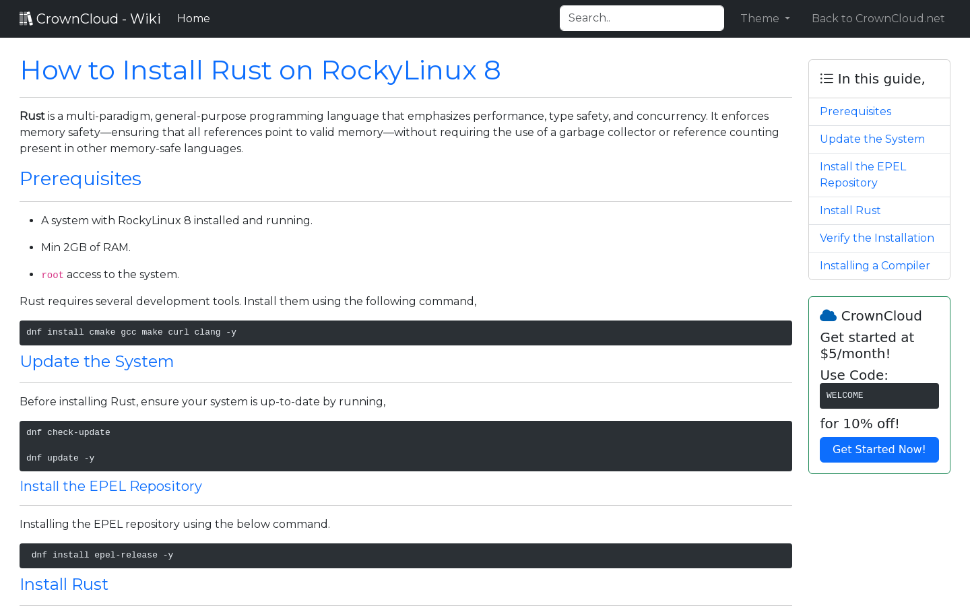Navigate to "Install the EPEL Repository" sidebar entry
This screenshot has height=606, width=970.
coord(863,174)
